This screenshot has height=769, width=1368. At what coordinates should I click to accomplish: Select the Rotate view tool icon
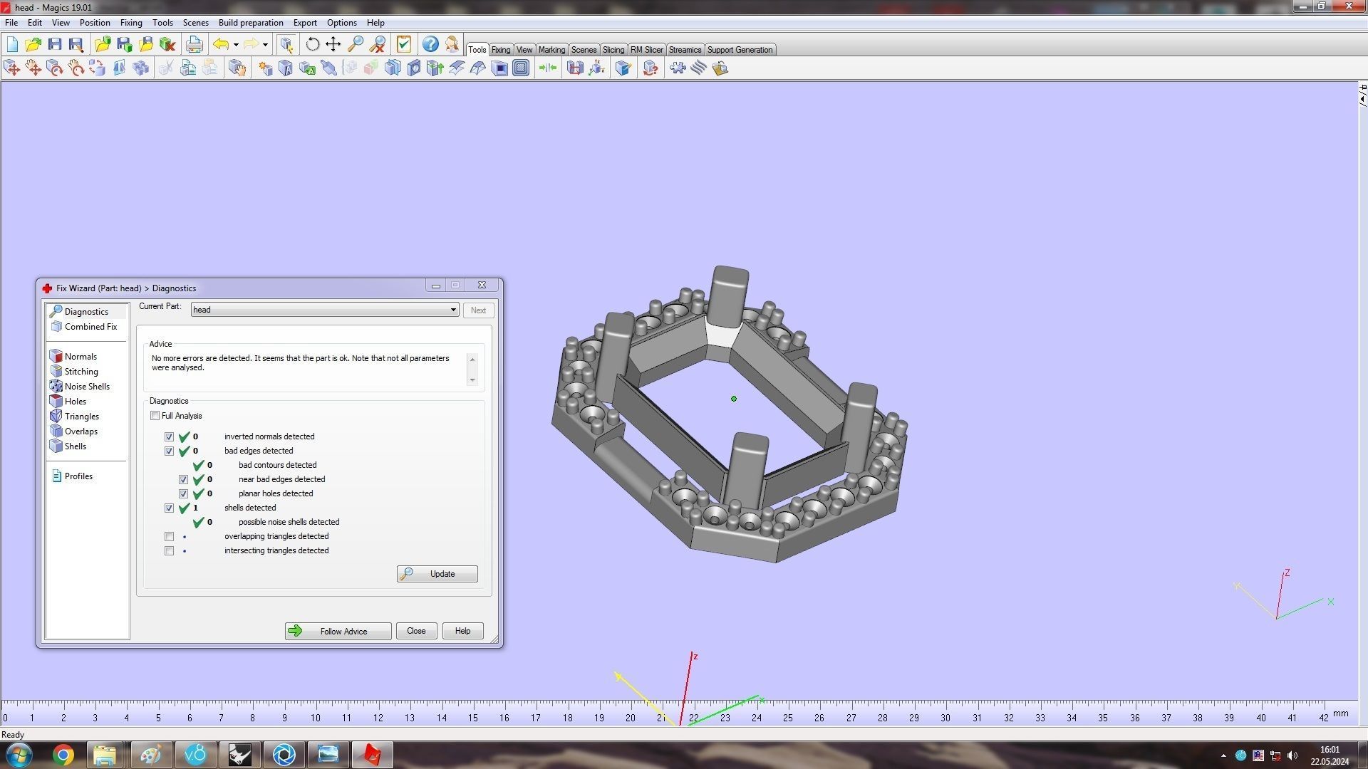(x=312, y=45)
